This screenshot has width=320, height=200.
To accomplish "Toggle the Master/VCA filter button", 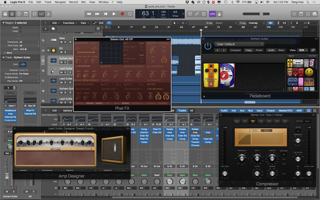I will (x=285, y=111).
